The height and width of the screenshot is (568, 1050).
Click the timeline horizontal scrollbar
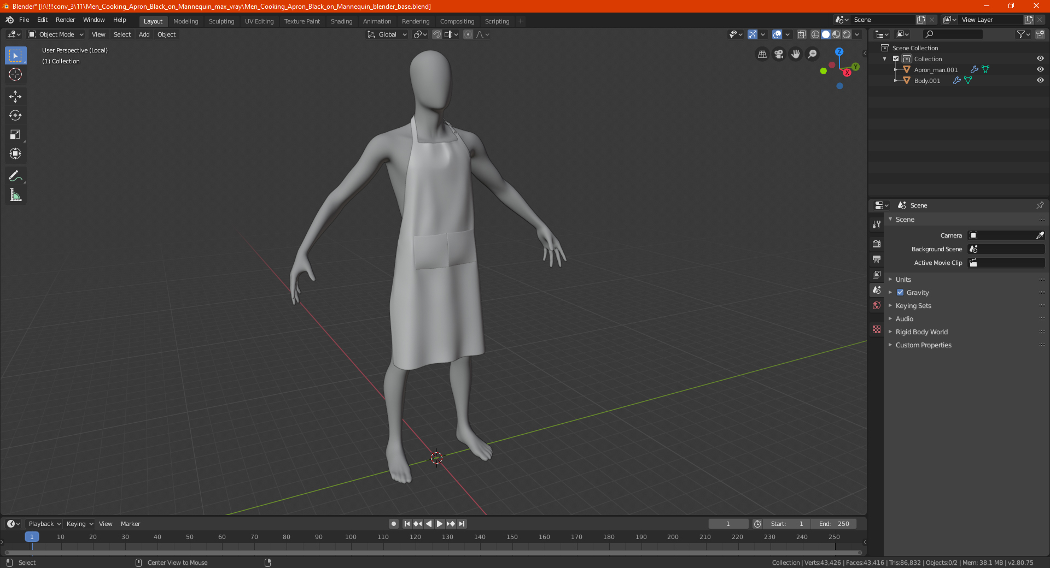coord(433,553)
